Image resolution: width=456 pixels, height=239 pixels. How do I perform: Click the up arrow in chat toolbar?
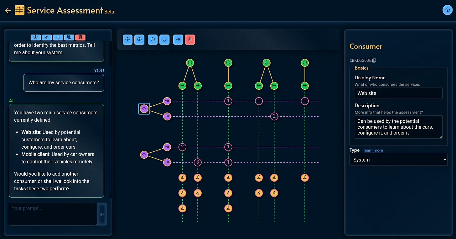click(47, 37)
